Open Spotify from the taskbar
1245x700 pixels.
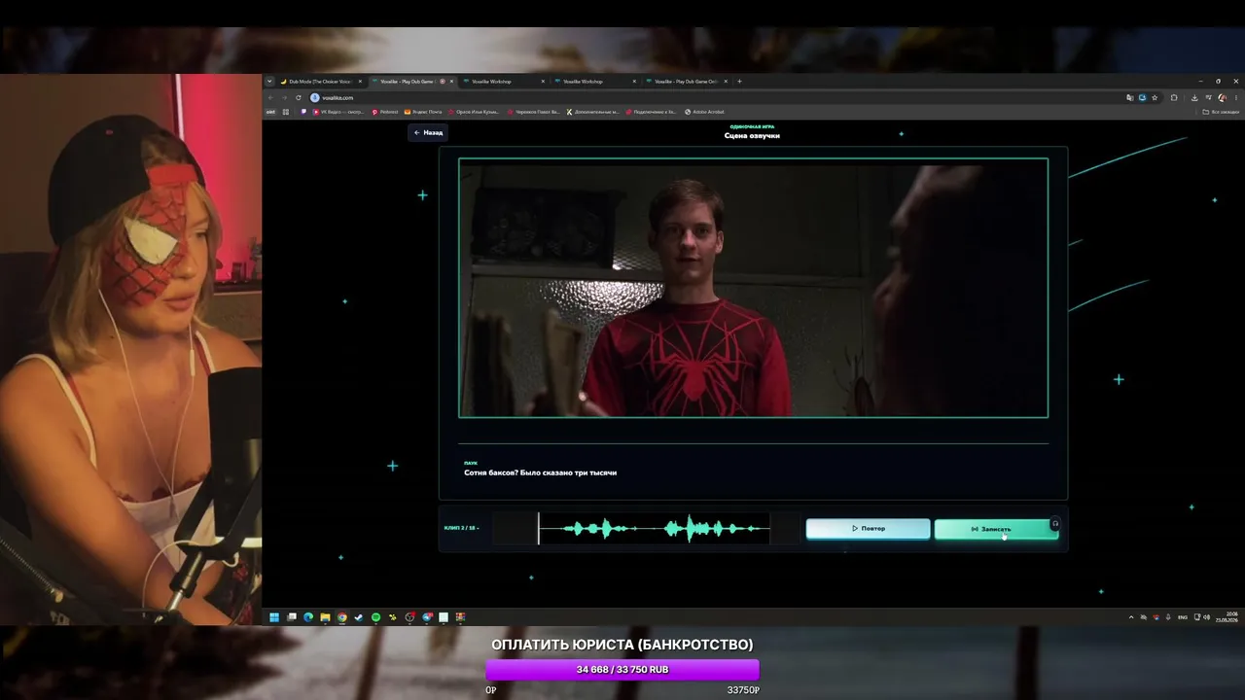[375, 617]
